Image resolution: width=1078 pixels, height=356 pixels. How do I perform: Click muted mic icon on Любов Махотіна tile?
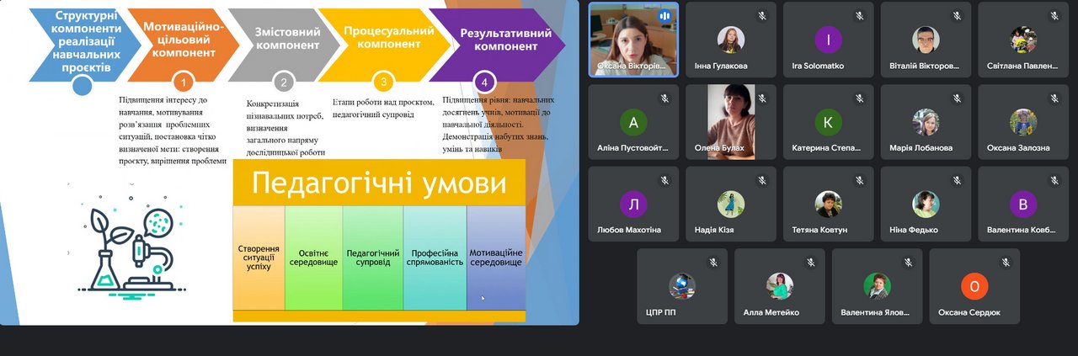pos(664,181)
